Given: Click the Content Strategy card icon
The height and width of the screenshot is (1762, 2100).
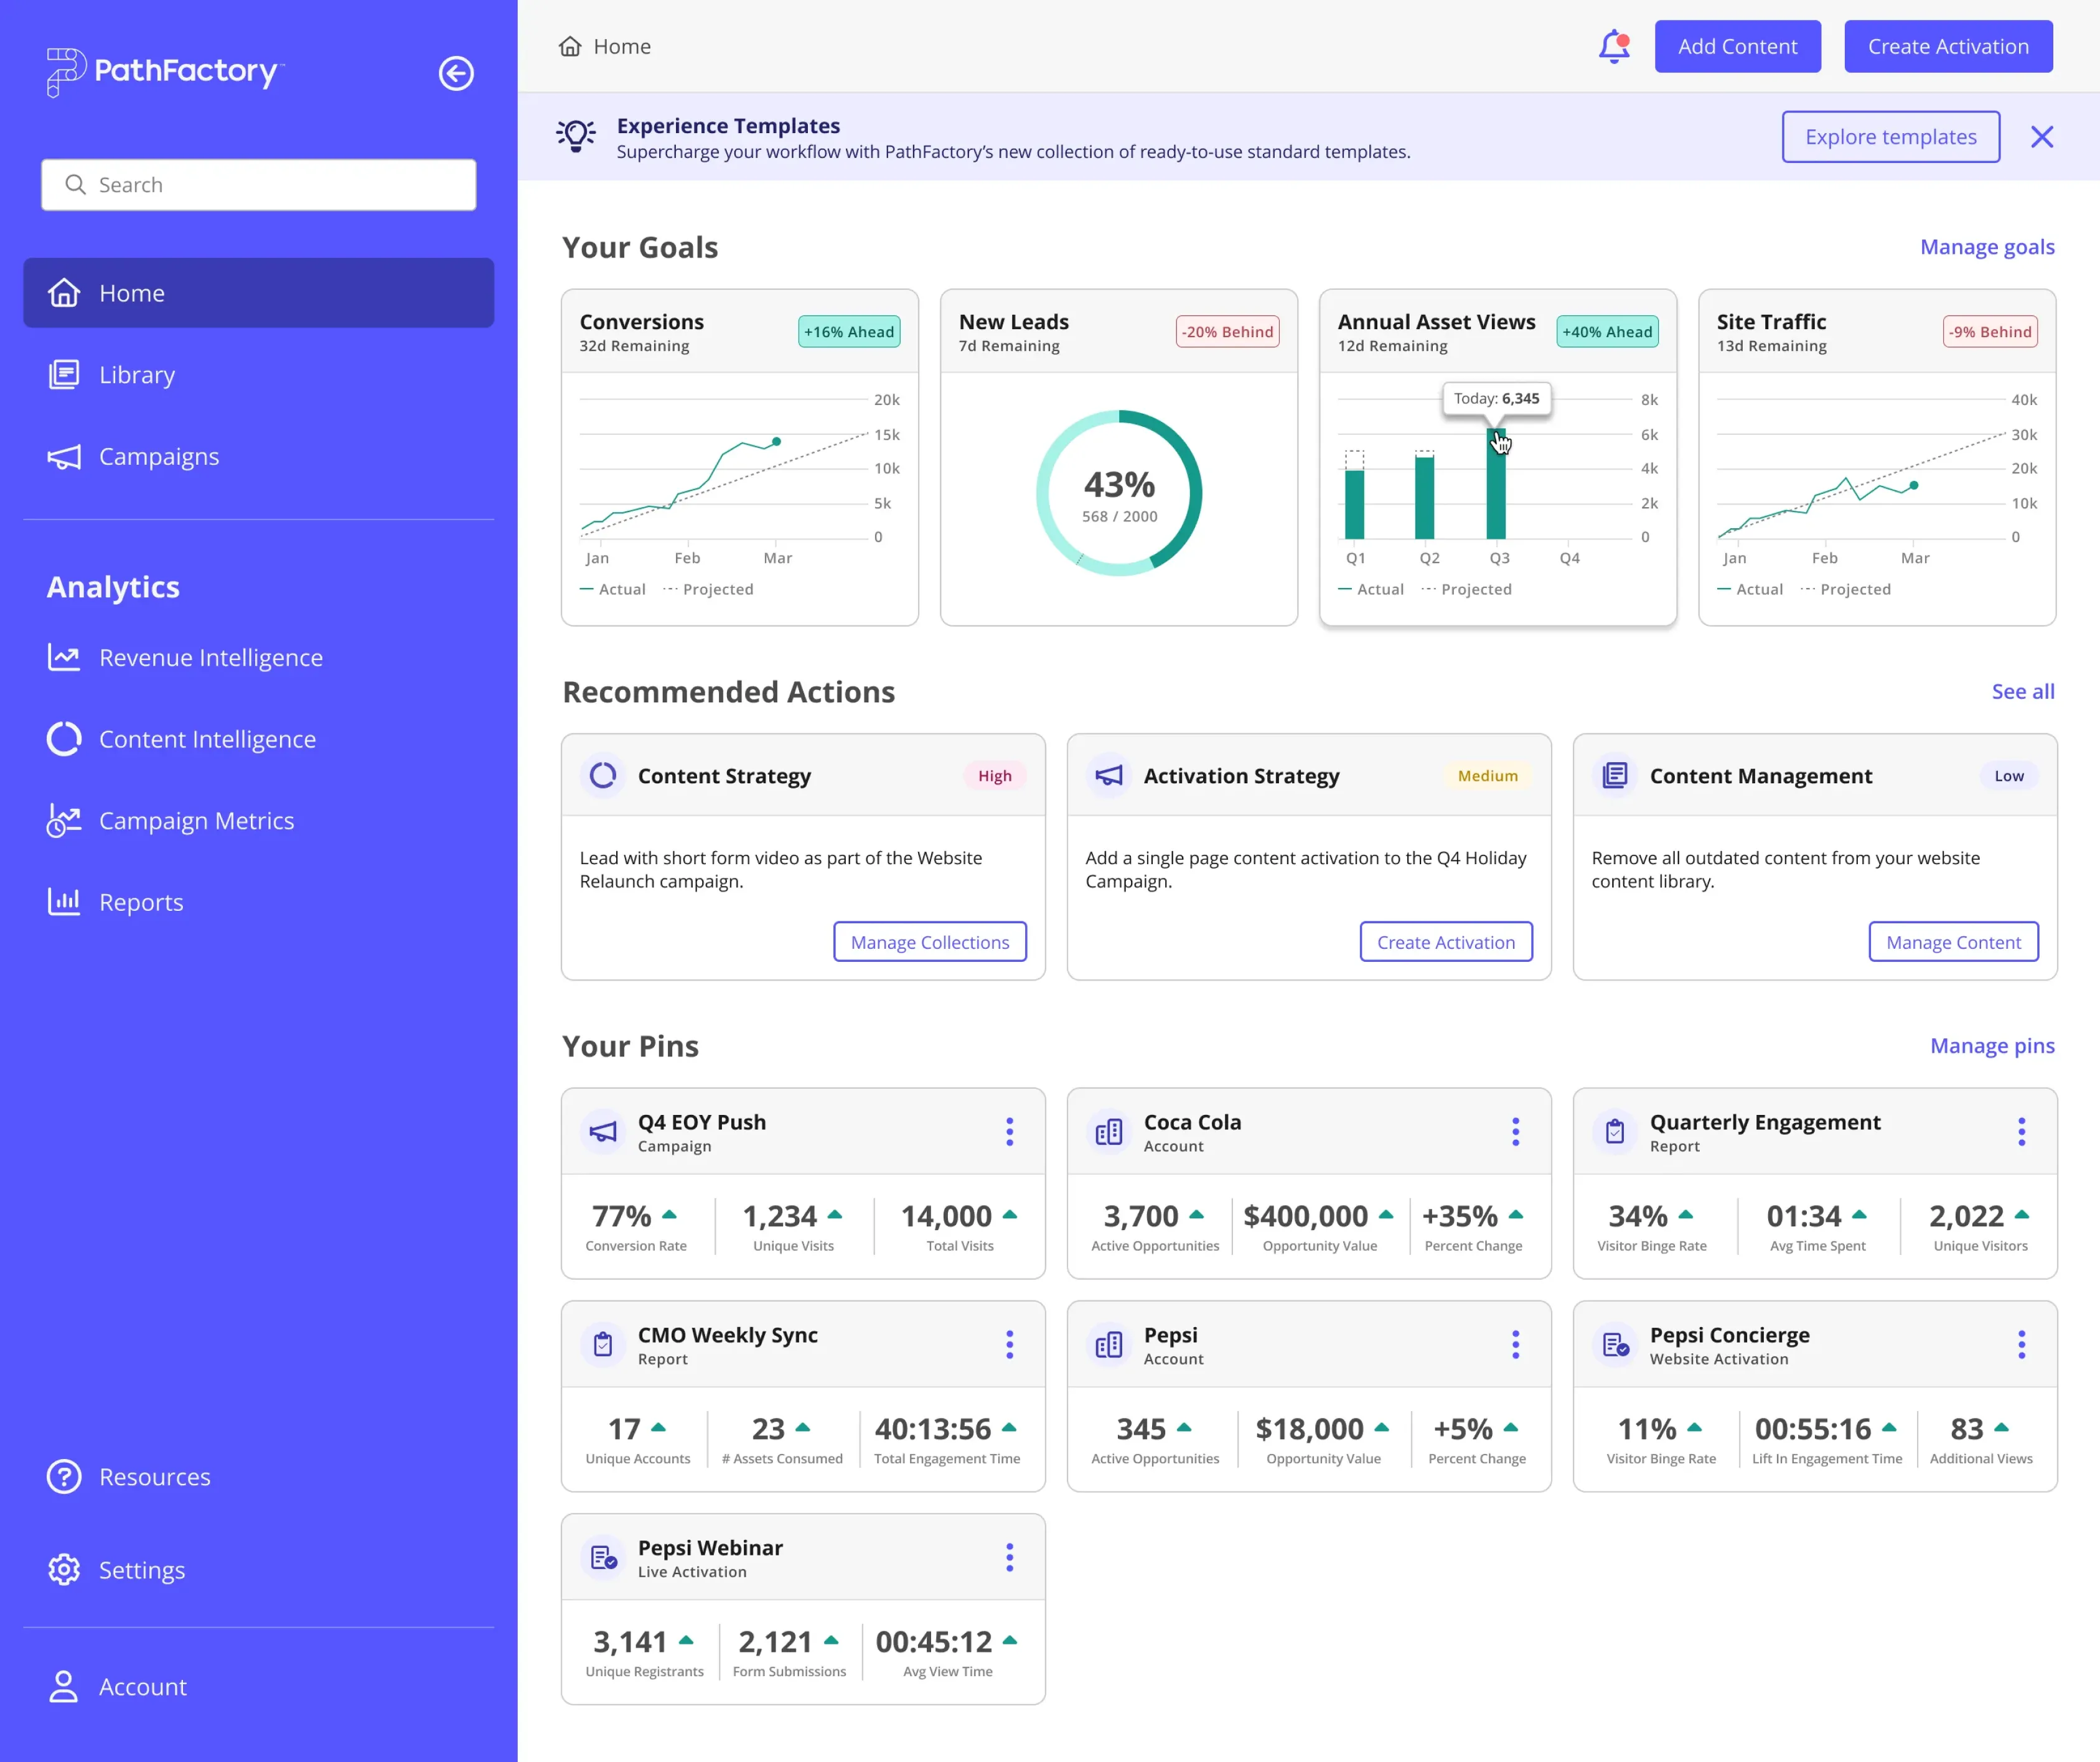Looking at the screenshot, I should 603,776.
